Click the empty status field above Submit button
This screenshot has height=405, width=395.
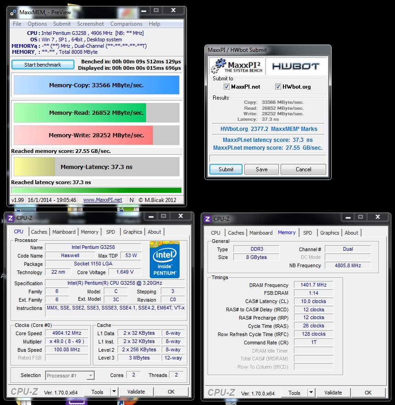(268, 158)
